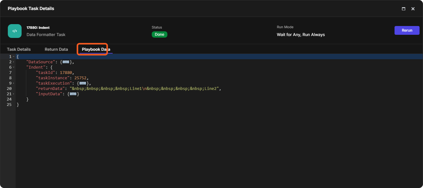Screen dimensions: 423x188
Task: Unfold the inputData arrow at line 21
Action: click(x=14, y=94)
